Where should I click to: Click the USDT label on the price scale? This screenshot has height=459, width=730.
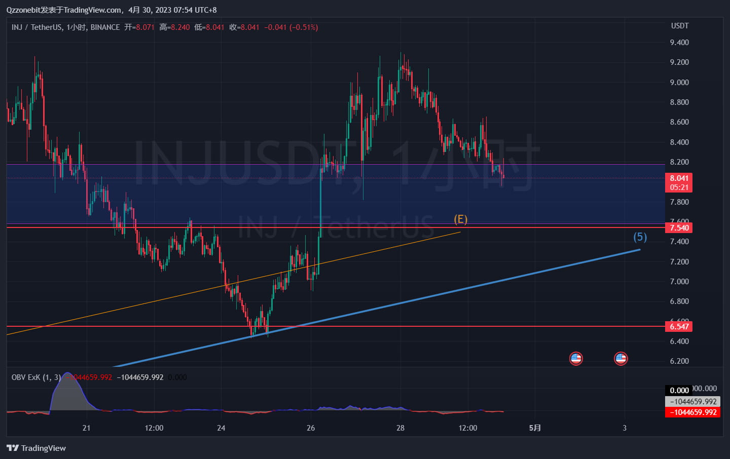(679, 26)
